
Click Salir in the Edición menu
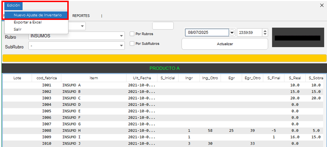[18, 29]
